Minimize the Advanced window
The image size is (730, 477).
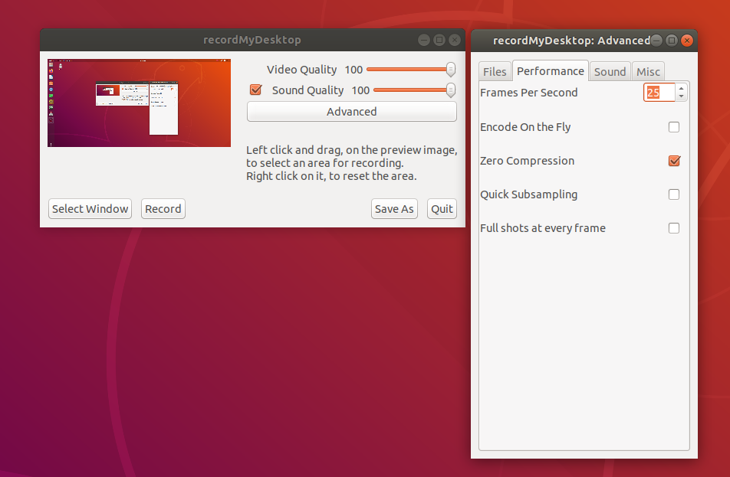tap(656, 41)
